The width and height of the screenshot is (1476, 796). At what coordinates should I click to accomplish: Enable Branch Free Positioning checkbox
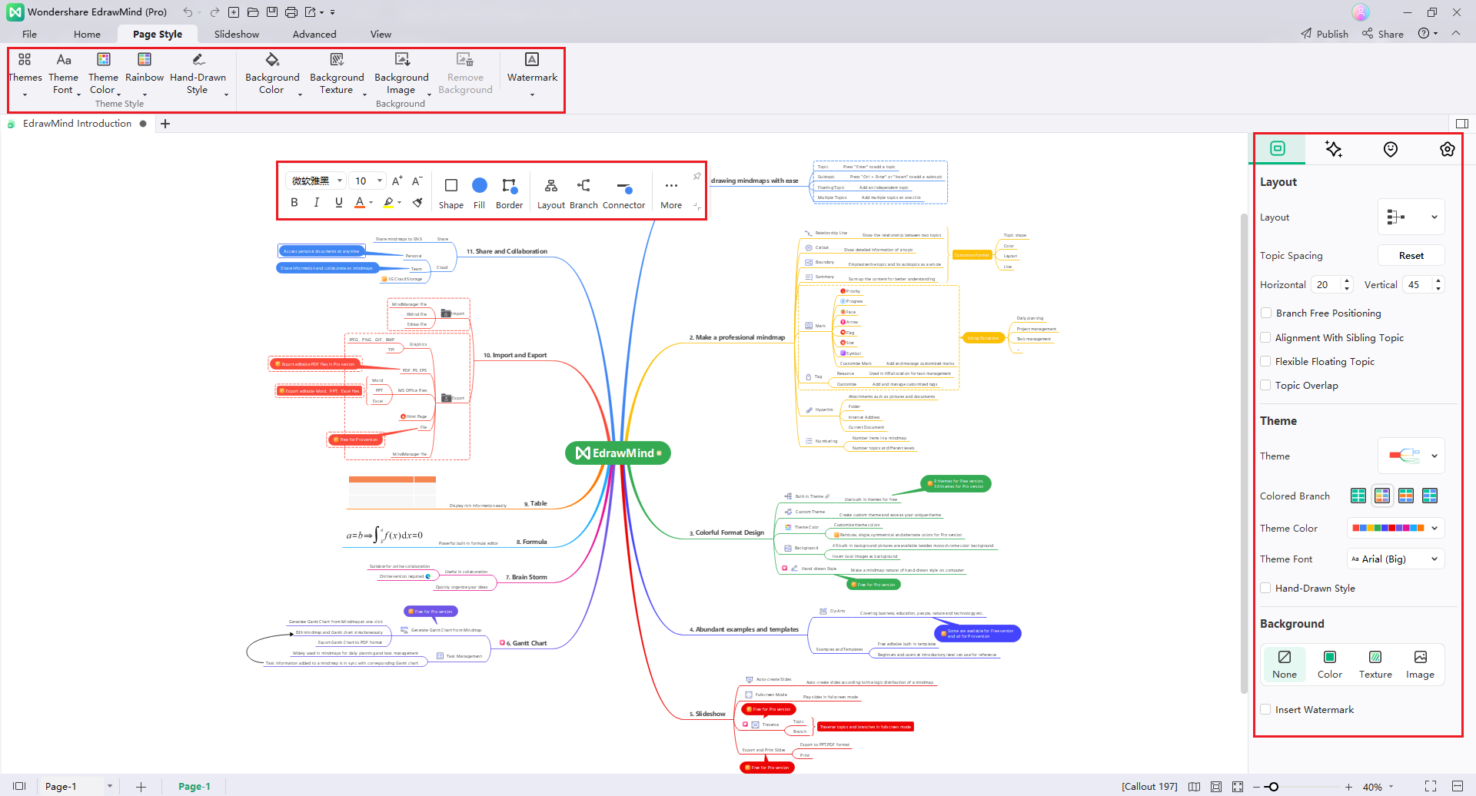pyautogui.click(x=1265, y=313)
